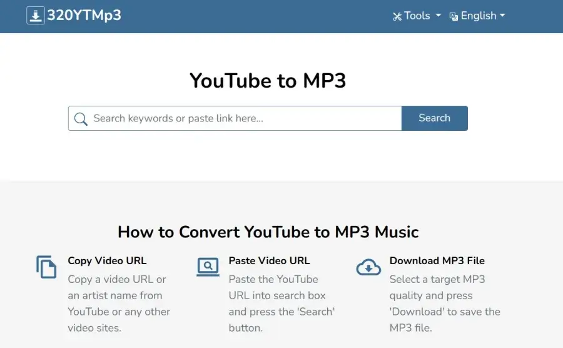Click the Search button
The width and height of the screenshot is (563, 348).
coord(435,118)
